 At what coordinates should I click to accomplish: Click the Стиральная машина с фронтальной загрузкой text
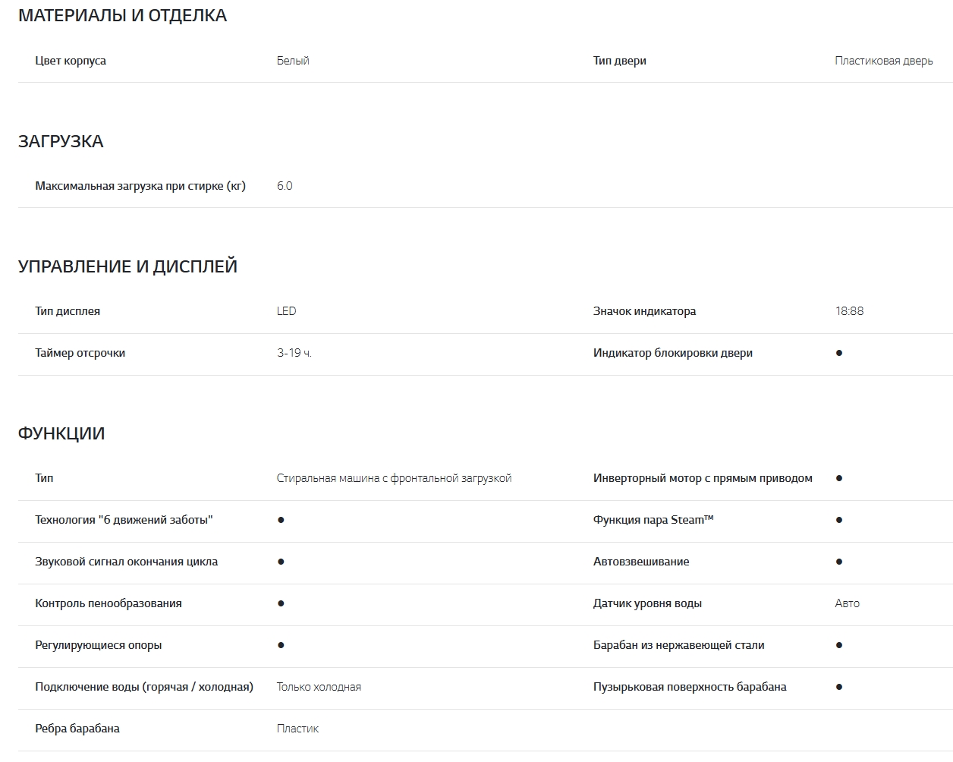pyautogui.click(x=394, y=478)
